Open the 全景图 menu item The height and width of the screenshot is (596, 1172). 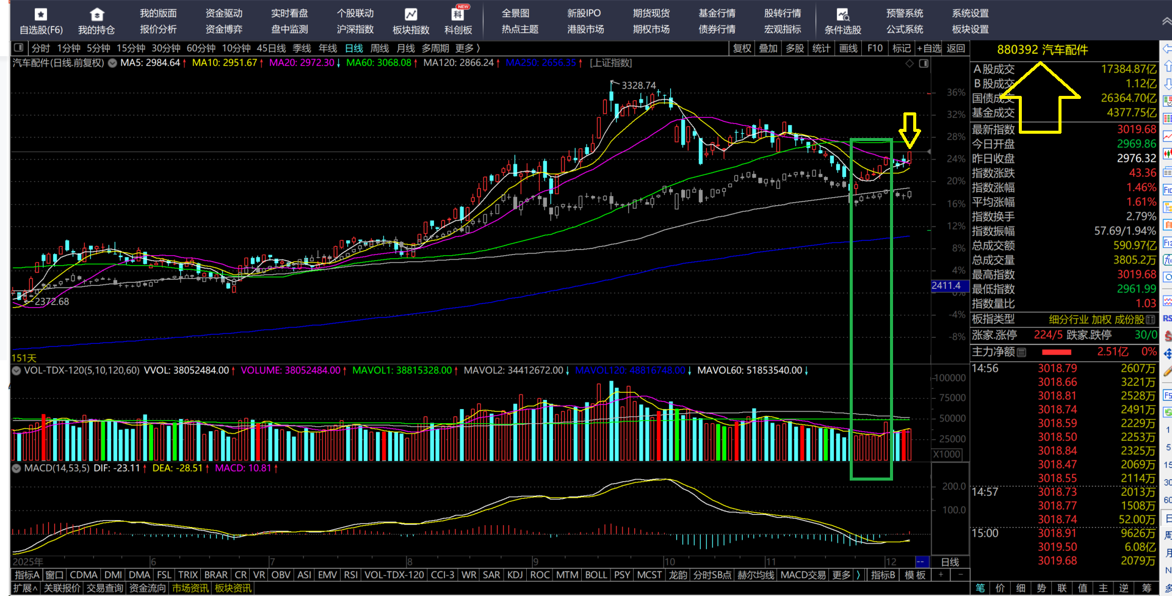[x=516, y=13]
